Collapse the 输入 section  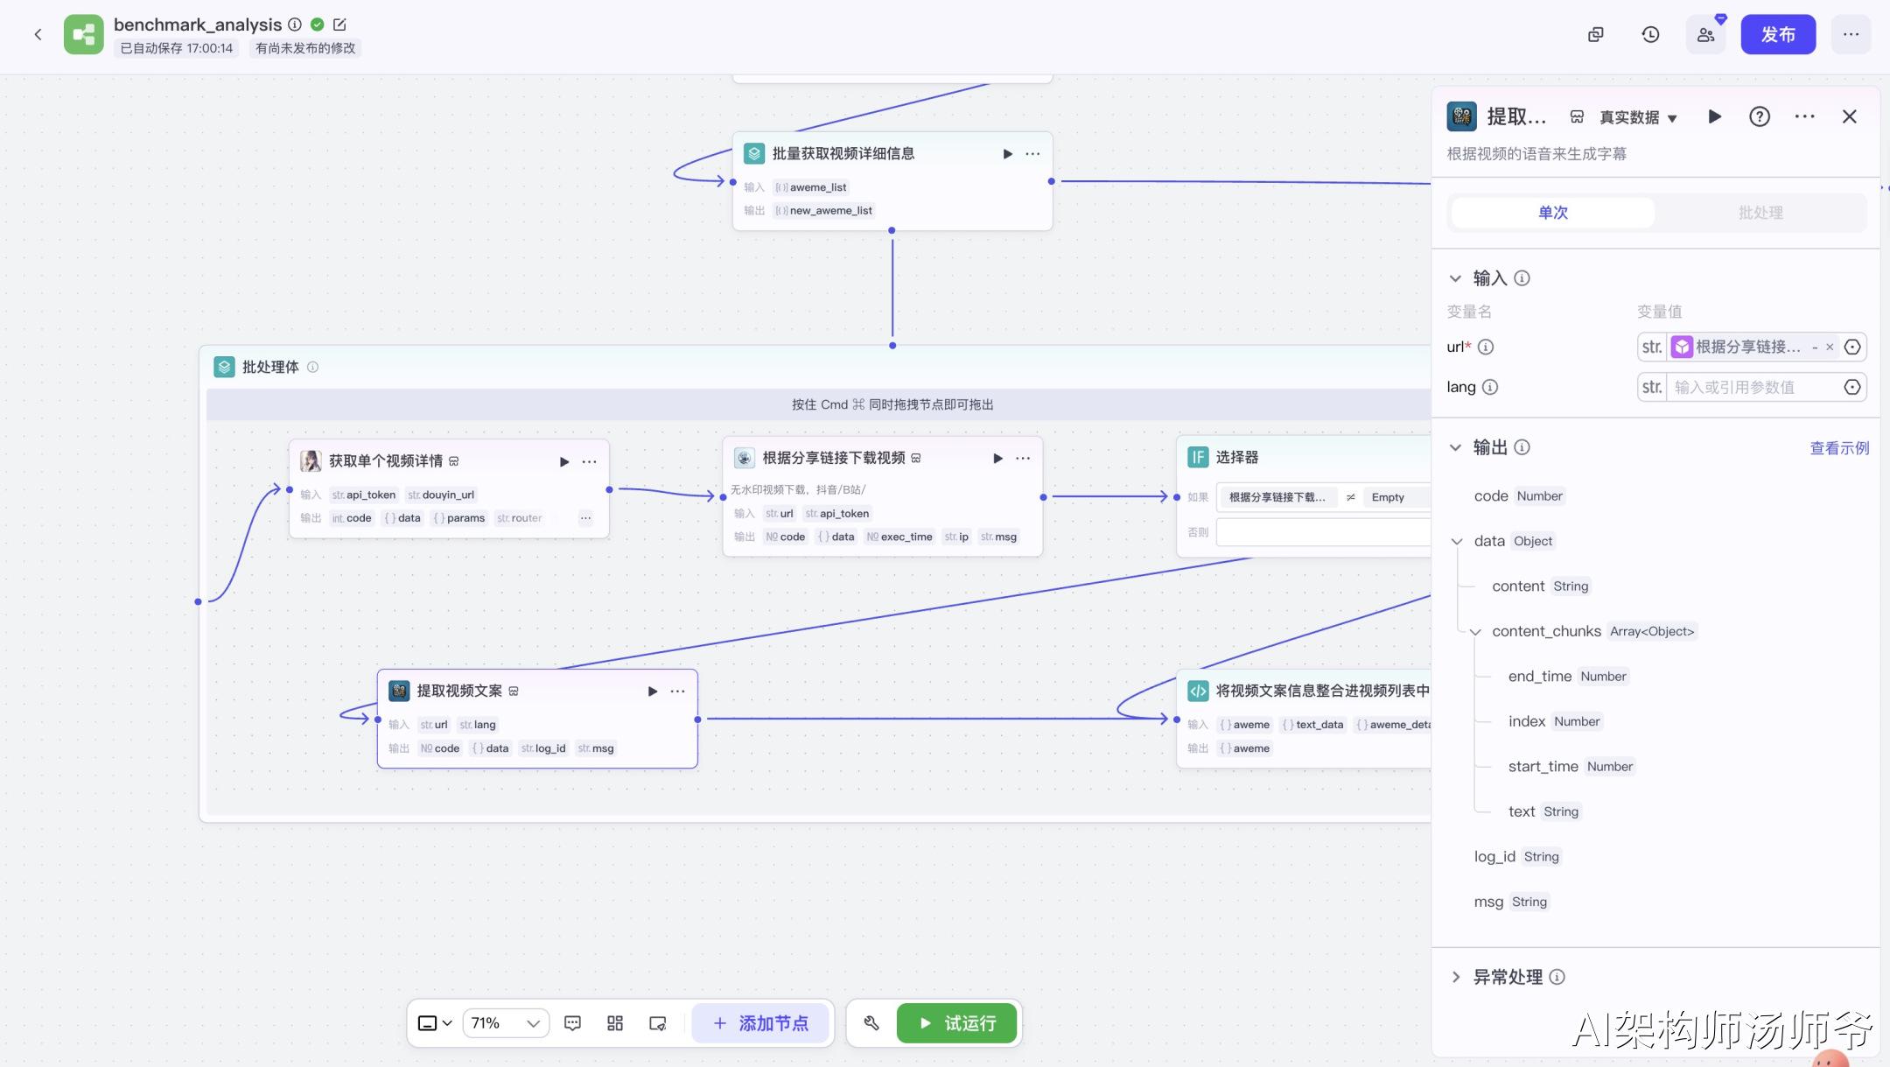pos(1455,278)
